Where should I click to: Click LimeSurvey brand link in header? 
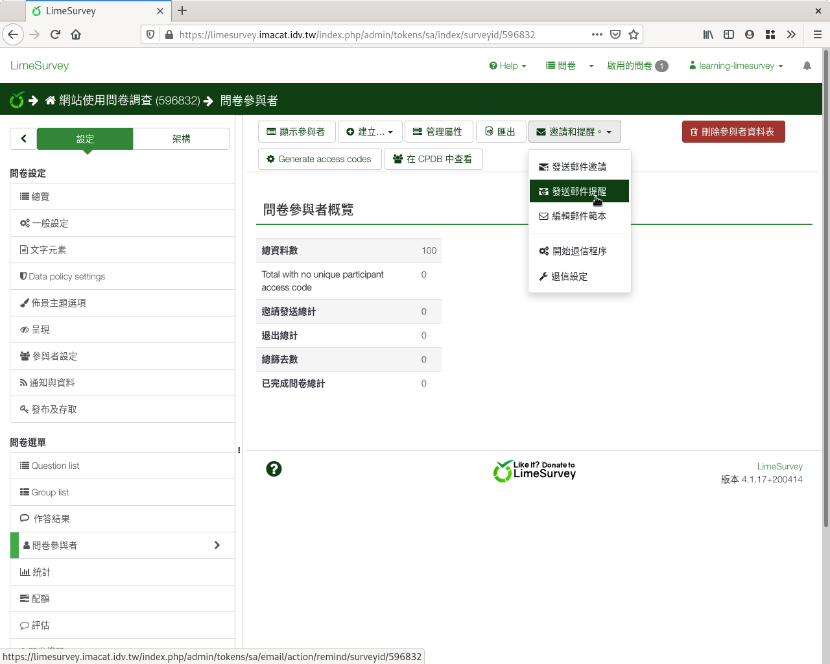(40, 65)
